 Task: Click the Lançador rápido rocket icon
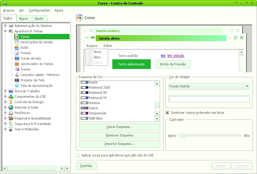[17, 75]
